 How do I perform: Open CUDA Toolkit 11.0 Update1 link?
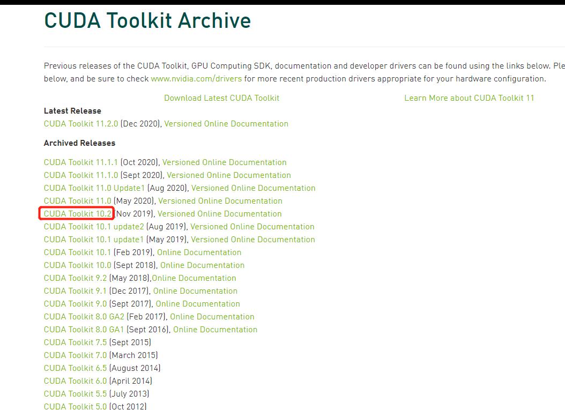tap(94, 188)
